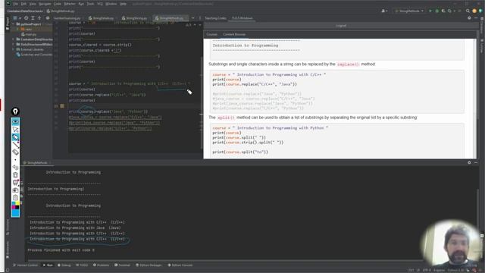Run with coverage from the toolbar icon
Image resolution: width=485 pixels, height=273 pixels.
443,11
